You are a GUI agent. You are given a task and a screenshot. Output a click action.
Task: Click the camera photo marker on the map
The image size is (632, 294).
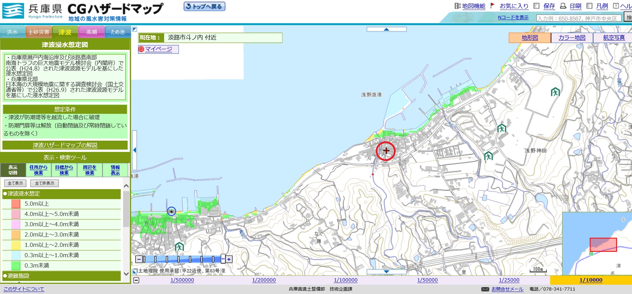[171, 211]
